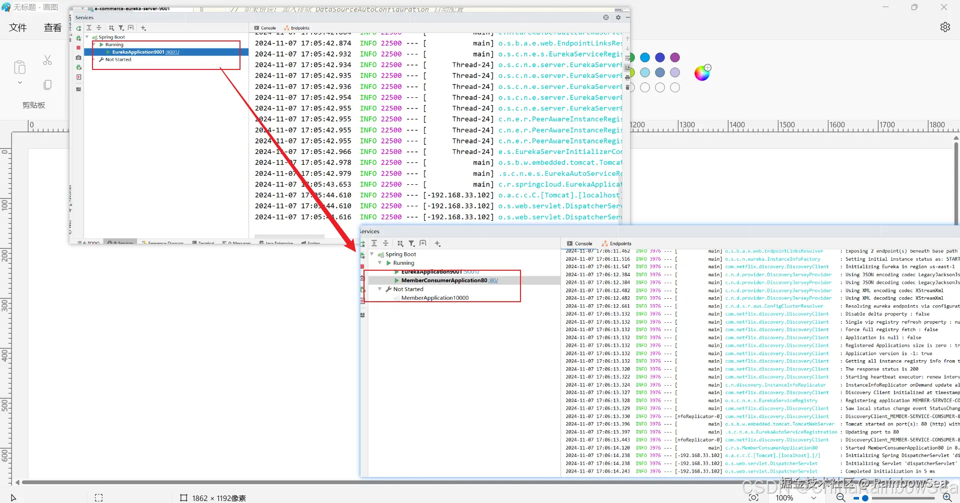Click print icon beside upper console
The height and width of the screenshot is (503, 960).
pyautogui.click(x=627, y=77)
